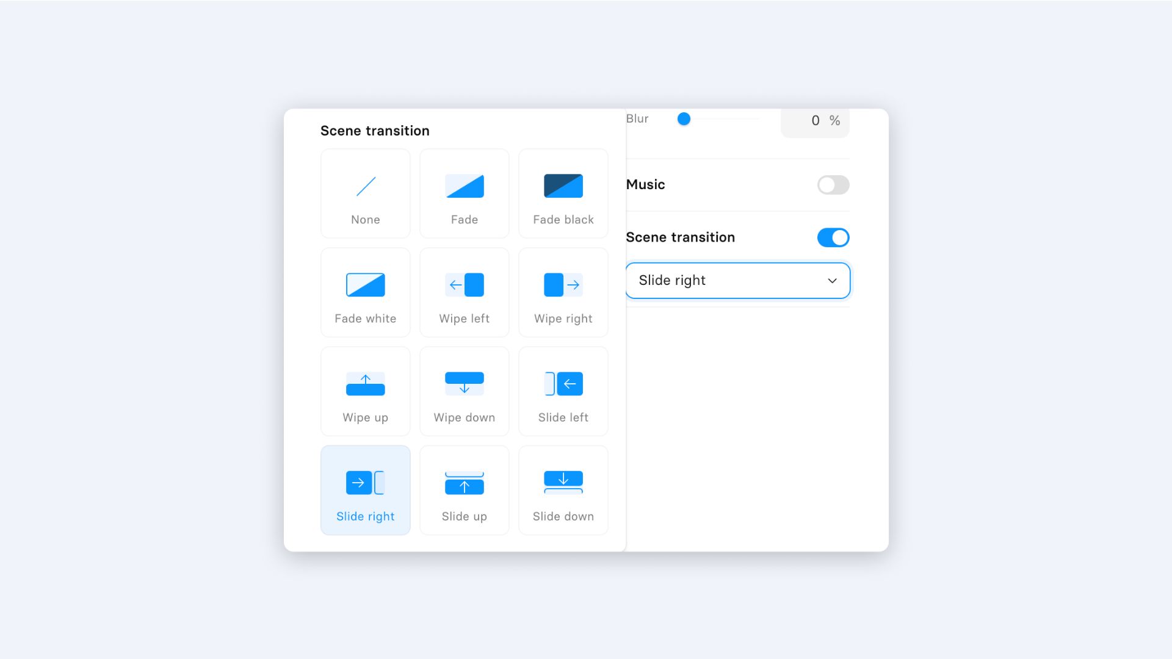
Task: Choose the Wipe down transition icon
Action: tap(464, 384)
